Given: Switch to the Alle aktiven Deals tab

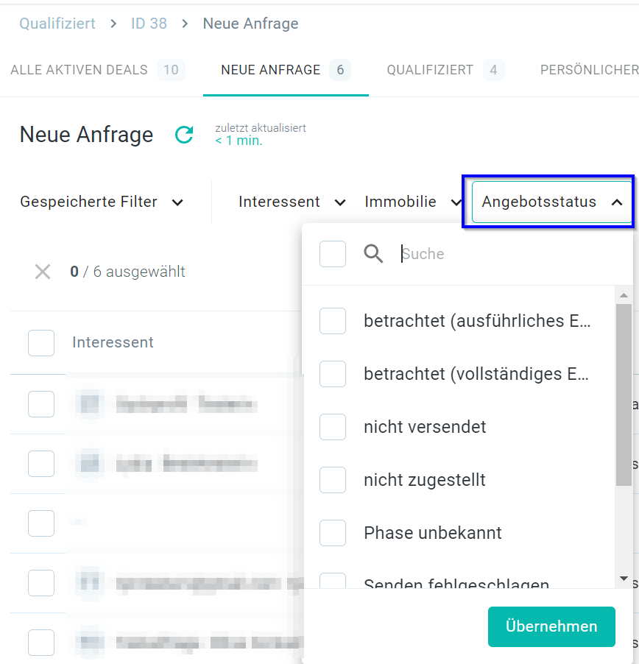Looking at the screenshot, I should 96,70.
